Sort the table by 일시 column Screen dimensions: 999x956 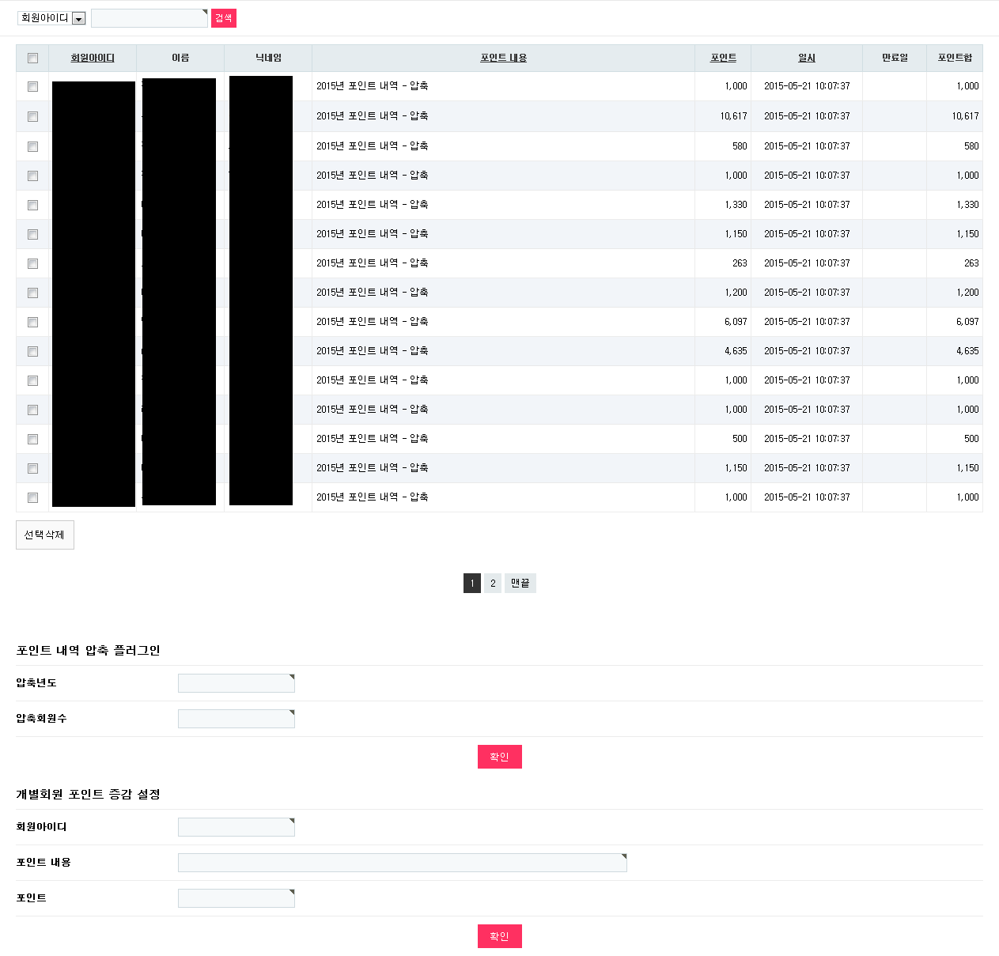(x=805, y=57)
